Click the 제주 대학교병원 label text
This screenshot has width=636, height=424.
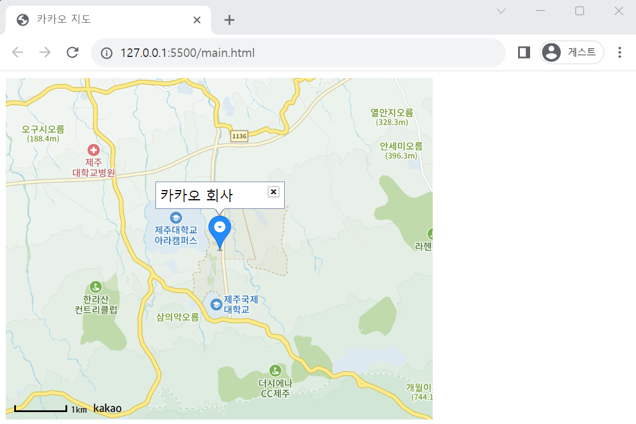[x=94, y=167]
